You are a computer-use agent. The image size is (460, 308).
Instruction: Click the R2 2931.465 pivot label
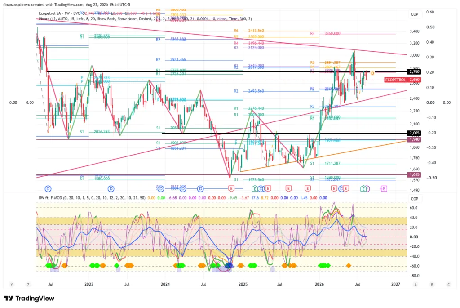[171, 60]
